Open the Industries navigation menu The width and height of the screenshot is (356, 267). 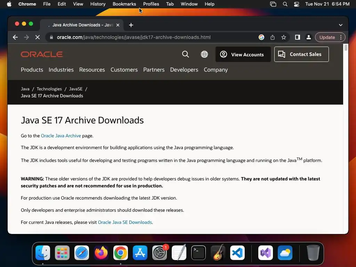pyautogui.click(x=61, y=70)
